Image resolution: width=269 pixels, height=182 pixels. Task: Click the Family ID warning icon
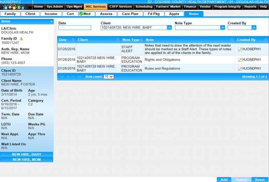point(21,38)
